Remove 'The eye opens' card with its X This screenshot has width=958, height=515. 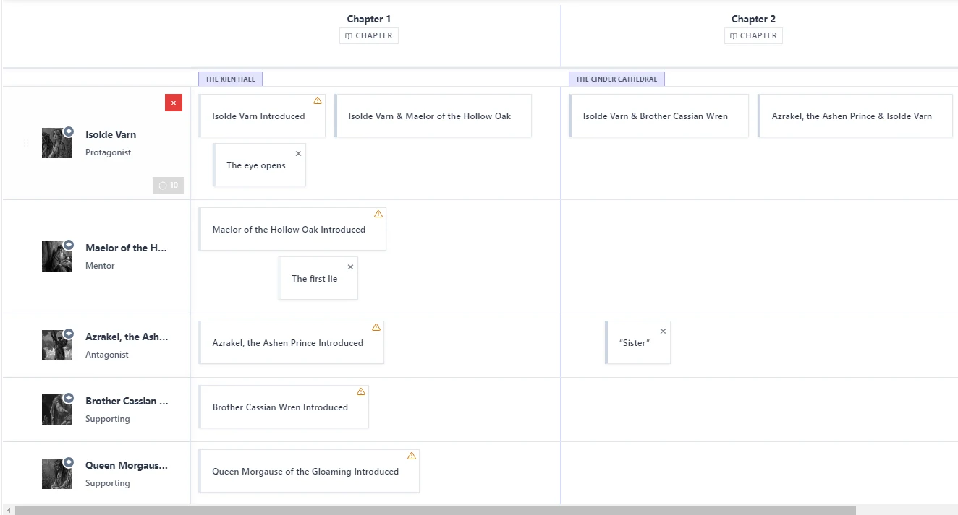(x=298, y=154)
